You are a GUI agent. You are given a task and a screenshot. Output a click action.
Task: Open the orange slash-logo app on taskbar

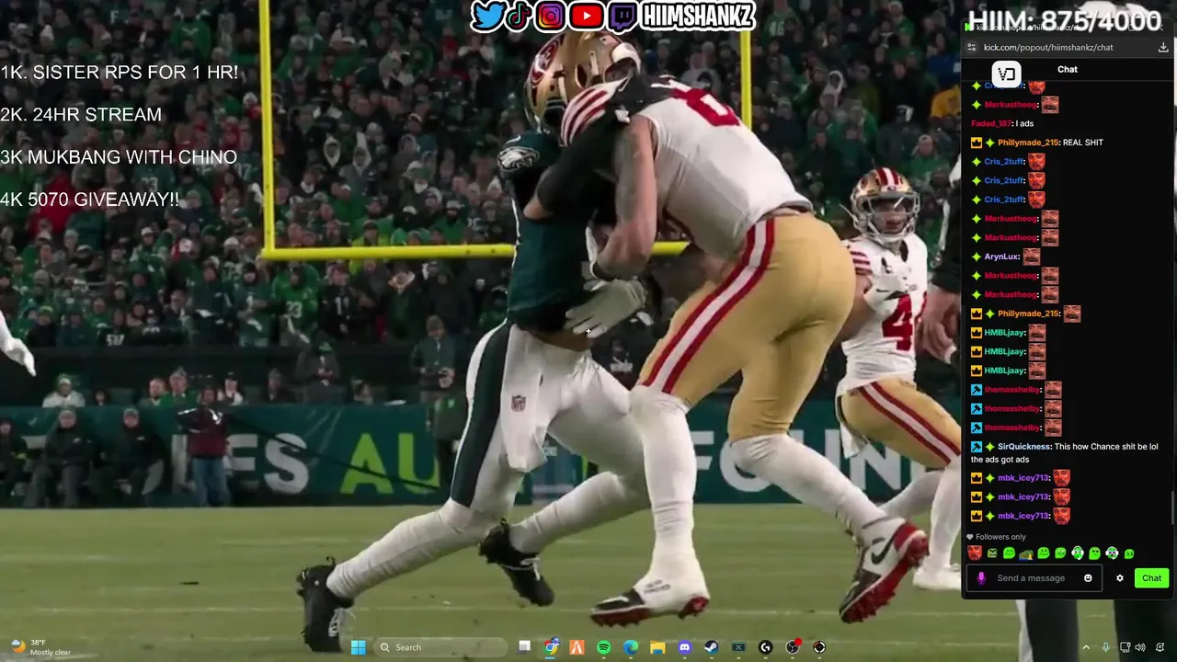[x=577, y=647]
